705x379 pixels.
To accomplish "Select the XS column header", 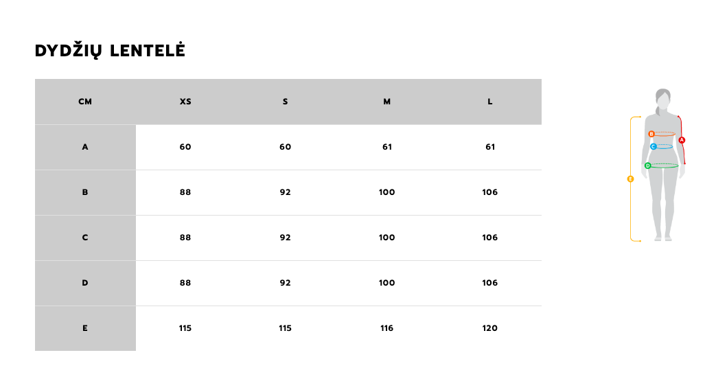I will tap(185, 102).
